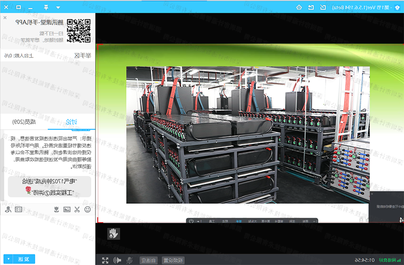Open the emoji smiley picker
Screen dimensions: 404x265
[x=87, y=209]
